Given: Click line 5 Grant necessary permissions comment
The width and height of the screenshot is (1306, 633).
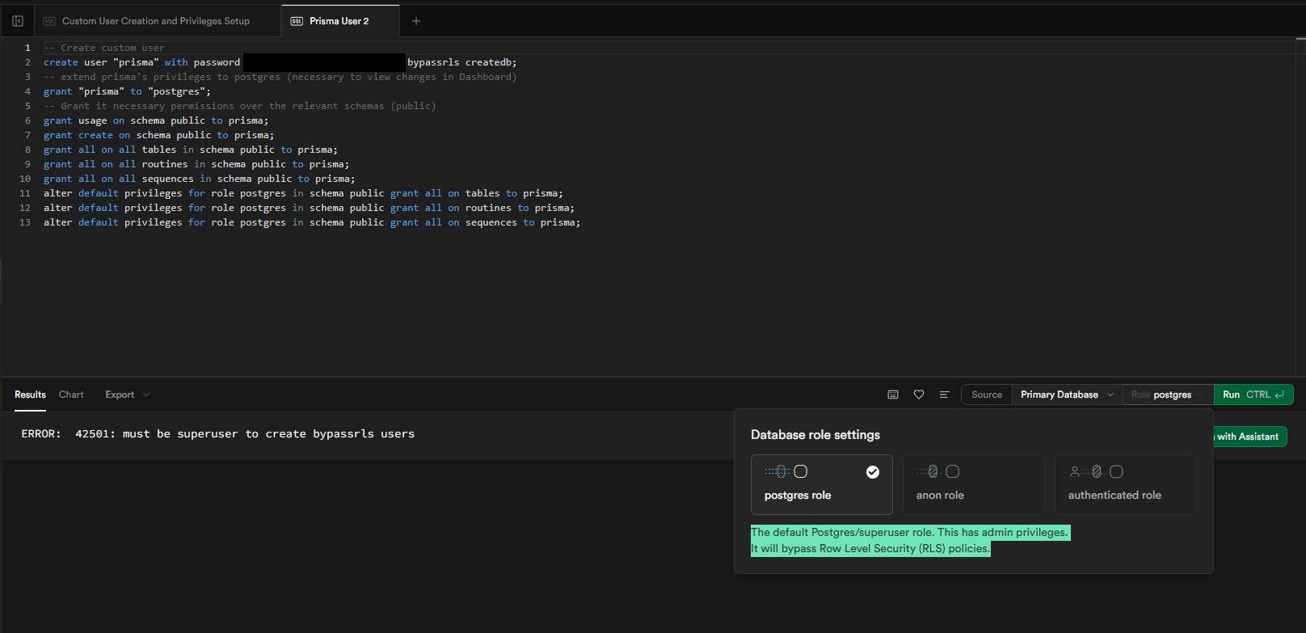Looking at the screenshot, I should (240, 106).
